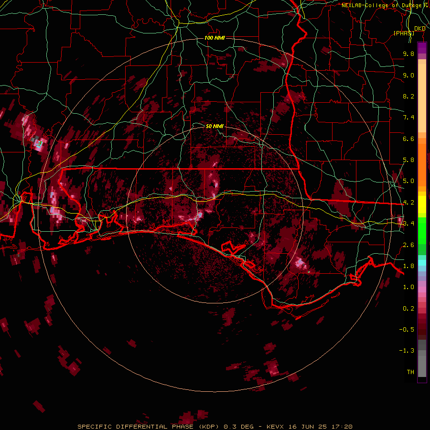
Task: Click the [PHAS] units label
Action: tap(404, 33)
